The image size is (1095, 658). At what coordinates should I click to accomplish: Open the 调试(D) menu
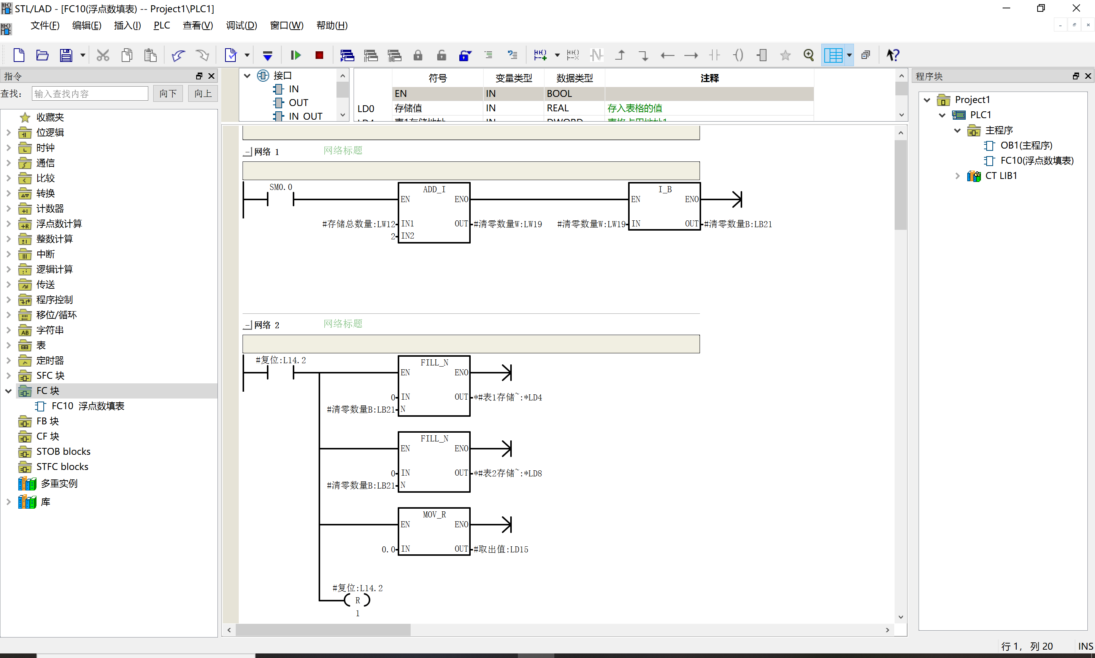click(241, 25)
